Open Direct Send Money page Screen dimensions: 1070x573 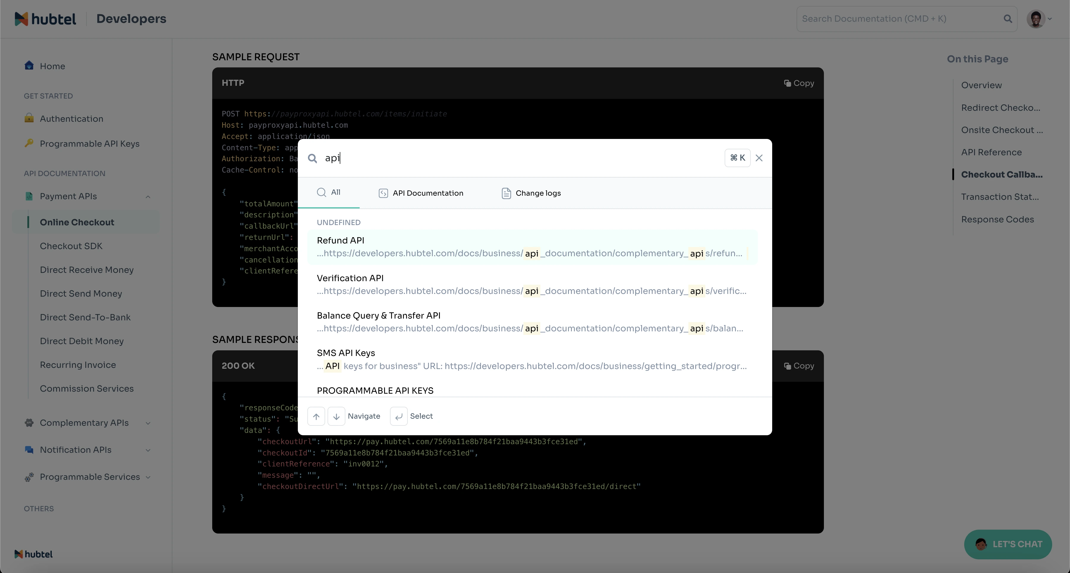[x=81, y=293]
